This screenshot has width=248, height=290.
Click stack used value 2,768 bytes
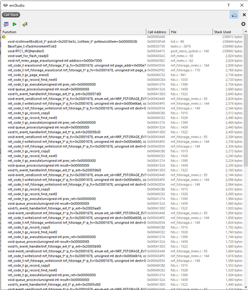coord(234,70)
